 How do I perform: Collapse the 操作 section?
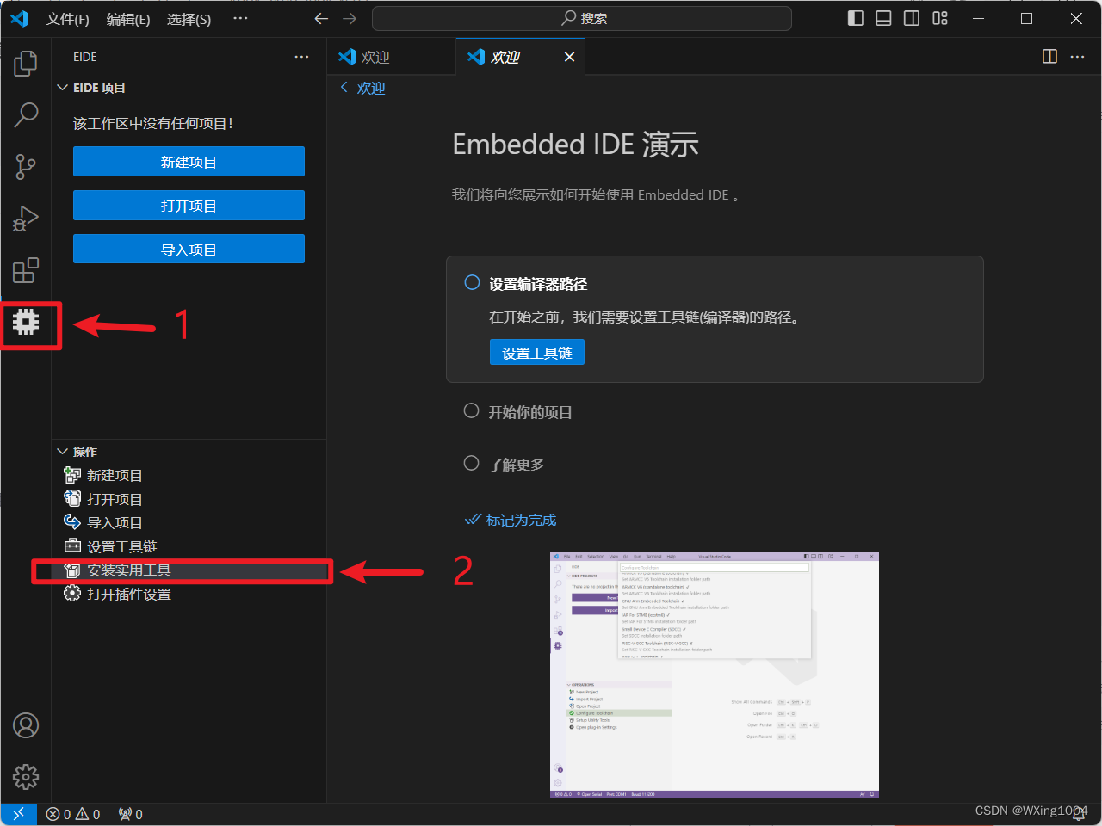pyautogui.click(x=61, y=451)
